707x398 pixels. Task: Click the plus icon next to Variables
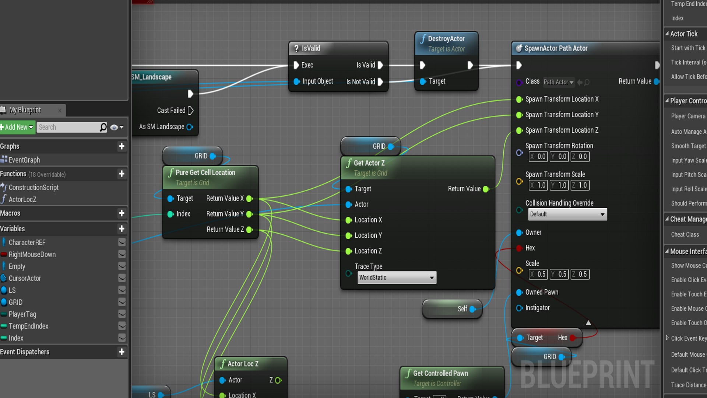coord(122,229)
